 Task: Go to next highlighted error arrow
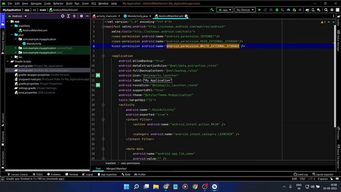(334, 22)
